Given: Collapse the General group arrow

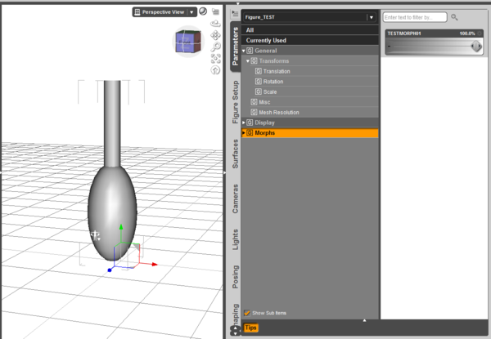Looking at the screenshot, I should (244, 51).
